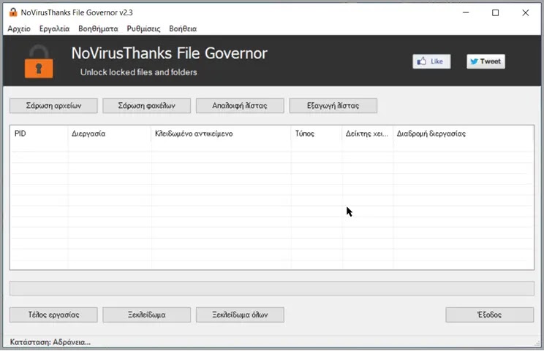Exit using the Έξοδος button

pos(490,315)
